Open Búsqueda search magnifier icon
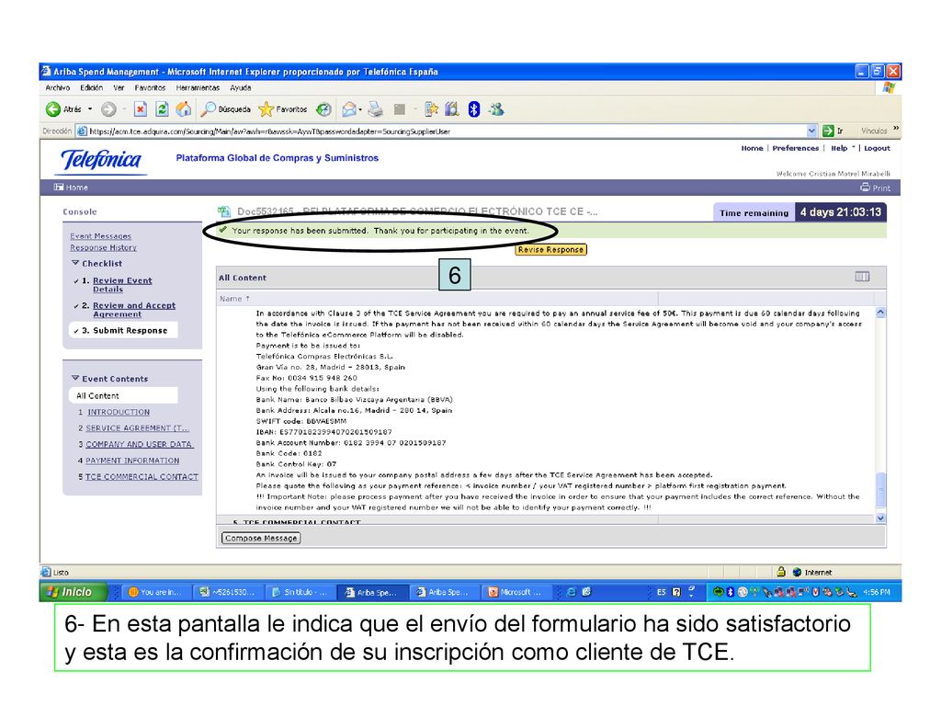 pos(208,109)
